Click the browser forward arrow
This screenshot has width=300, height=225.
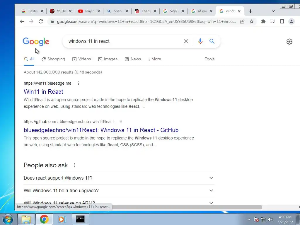(31, 21)
